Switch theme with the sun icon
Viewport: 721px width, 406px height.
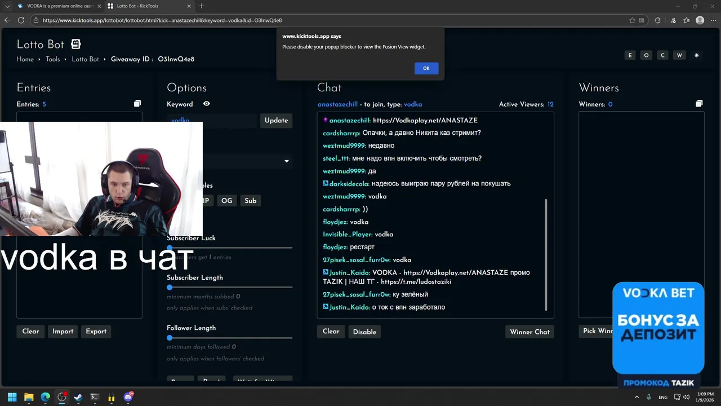(697, 55)
